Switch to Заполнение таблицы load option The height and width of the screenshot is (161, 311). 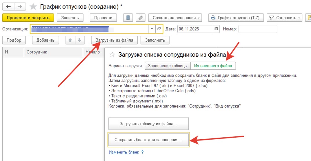[168, 66]
